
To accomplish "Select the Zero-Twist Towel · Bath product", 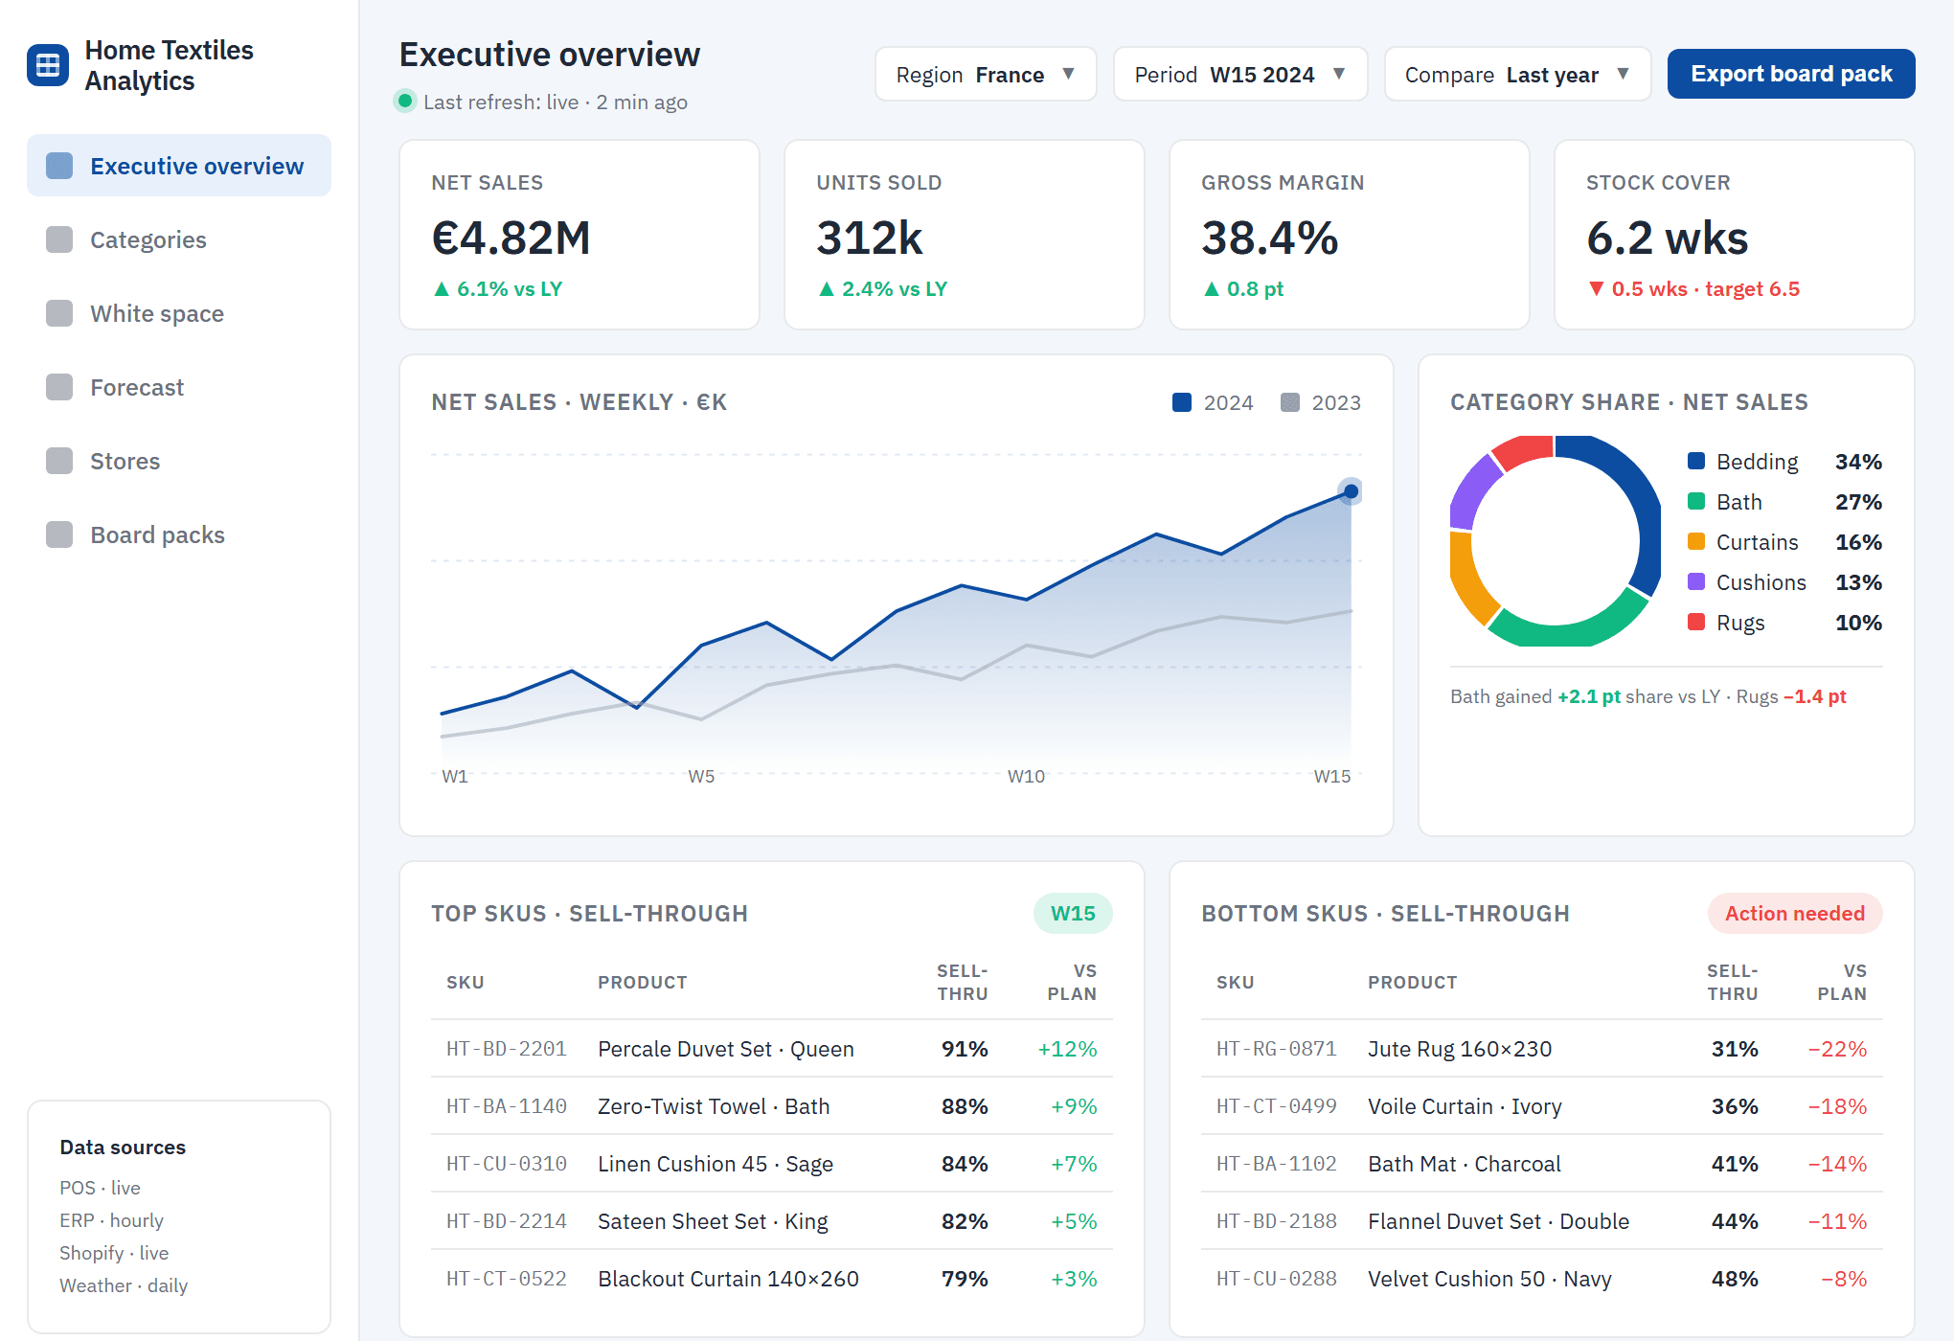I will 714,1106.
